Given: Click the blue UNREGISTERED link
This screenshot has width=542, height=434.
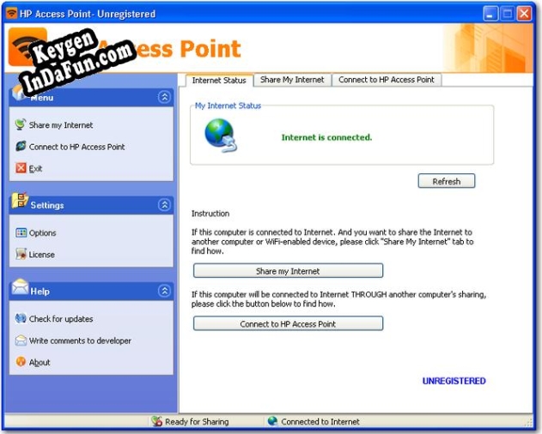Looking at the screenshot, I should (454, 381).
